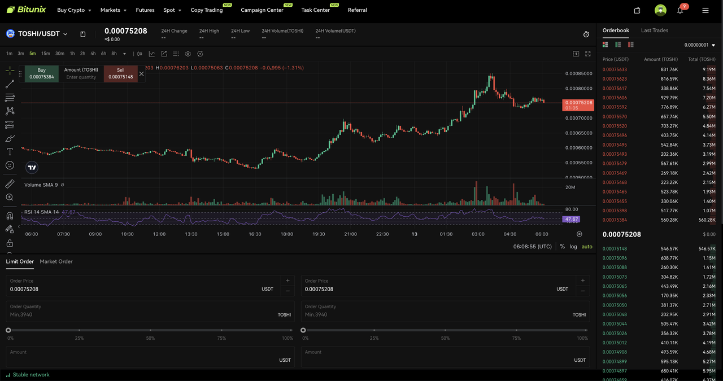Toggle logarithmic price scale
This screenshot has width=723, height=381.
573,247
